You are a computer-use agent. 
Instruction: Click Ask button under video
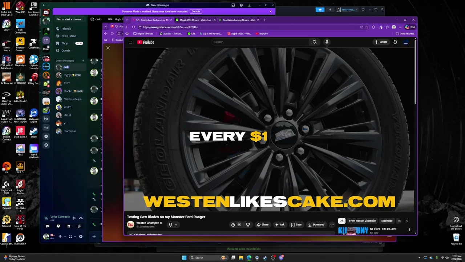280,225
